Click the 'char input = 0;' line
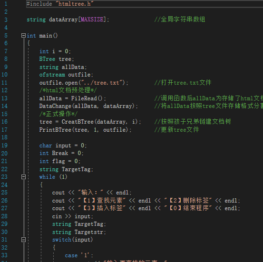This screenshot has width=263, height=262. [x=63, y=146]
